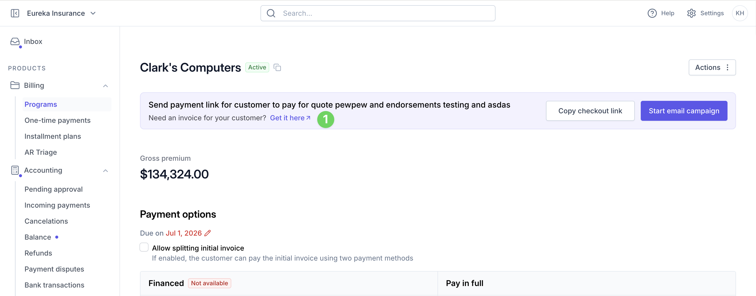Click the Accounting calculator icon
This screenshot has height=296, width=756.
coord(15,170)
